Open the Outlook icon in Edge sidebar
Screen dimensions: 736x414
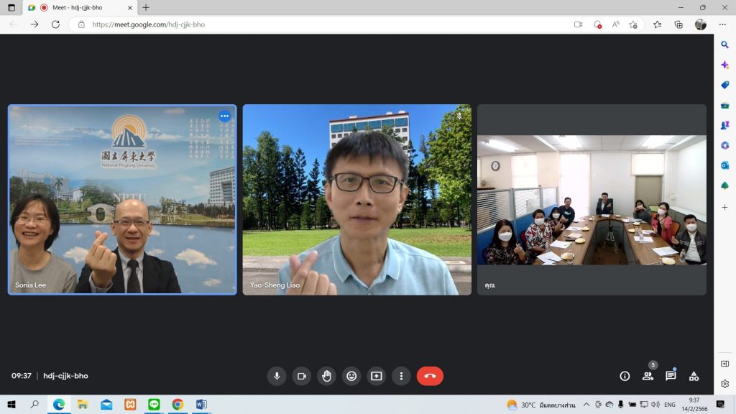(x=724, y=165)
